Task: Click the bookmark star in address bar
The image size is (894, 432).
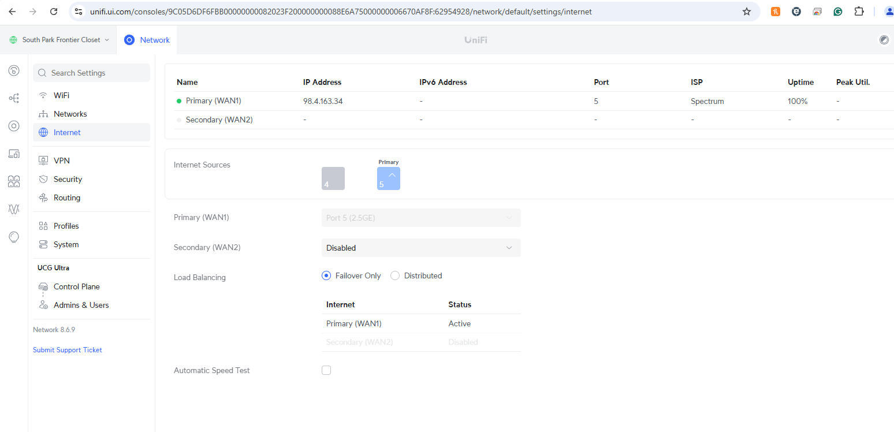Action: [746, 12]
